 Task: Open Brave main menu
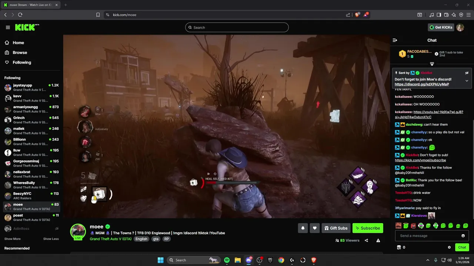tap(468, 15)
